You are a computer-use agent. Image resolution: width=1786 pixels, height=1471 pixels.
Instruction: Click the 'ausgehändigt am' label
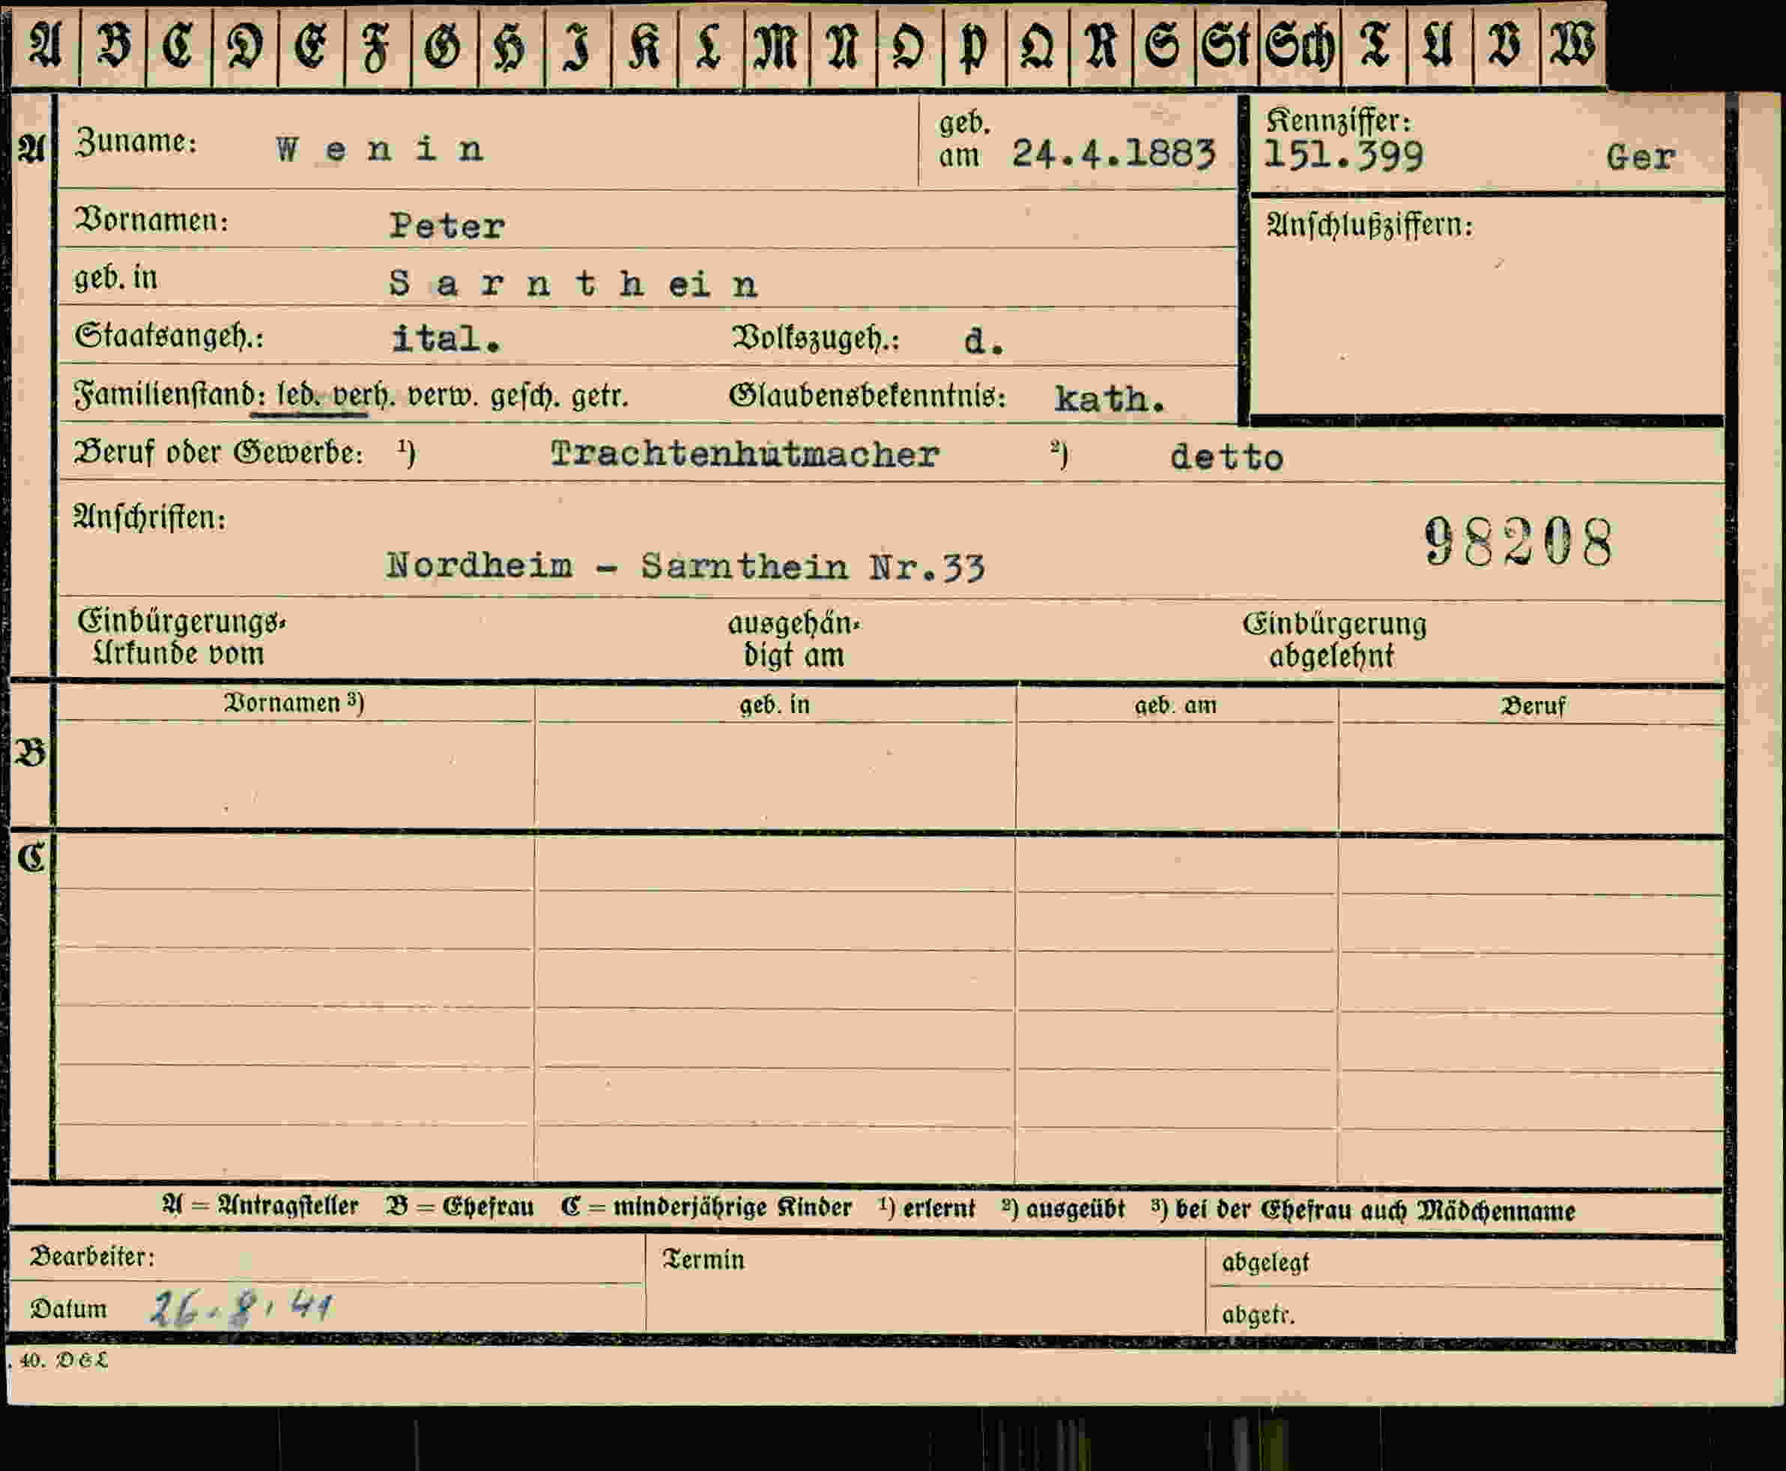[x=793, y=640]
